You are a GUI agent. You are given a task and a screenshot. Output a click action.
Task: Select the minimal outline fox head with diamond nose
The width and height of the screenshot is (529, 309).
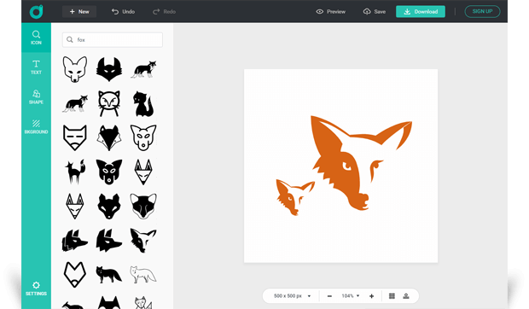(x=75, y=275)
